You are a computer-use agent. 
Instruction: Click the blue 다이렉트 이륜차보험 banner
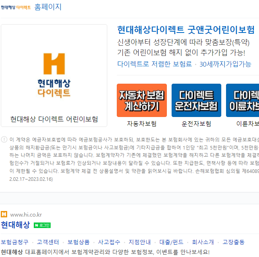242,100
